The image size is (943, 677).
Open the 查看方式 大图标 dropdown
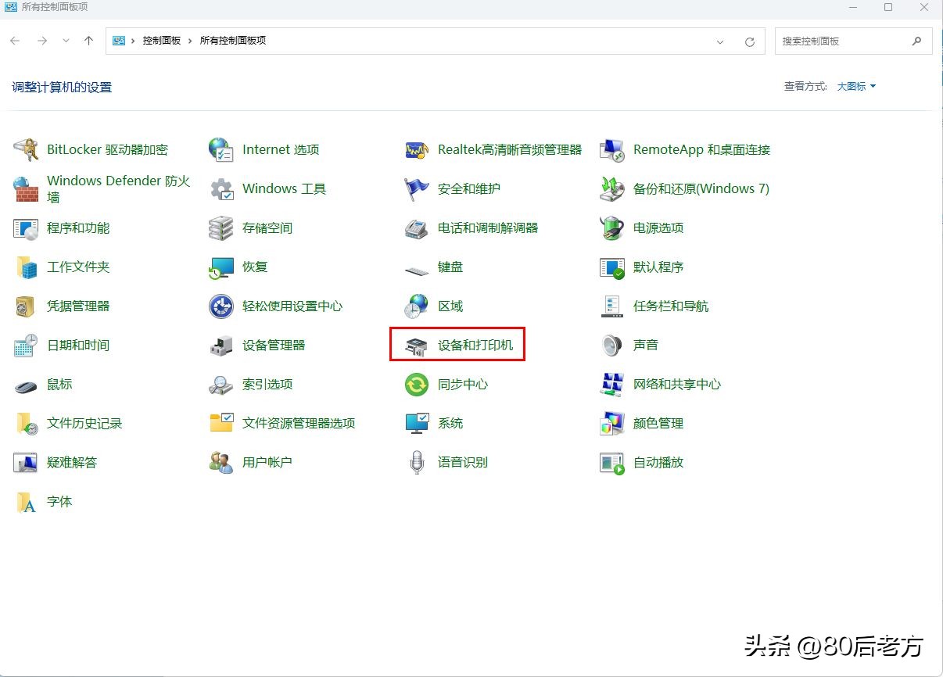point(856,86)
